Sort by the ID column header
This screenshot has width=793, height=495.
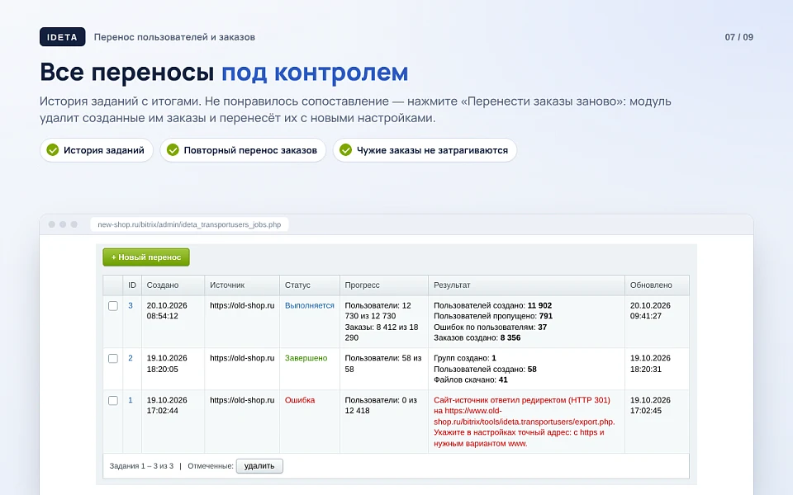point(132,285)
